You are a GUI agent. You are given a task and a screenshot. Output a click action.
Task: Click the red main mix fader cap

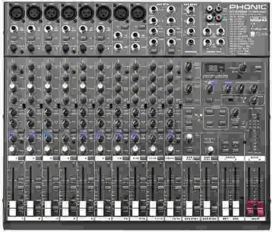coord(255,208)
